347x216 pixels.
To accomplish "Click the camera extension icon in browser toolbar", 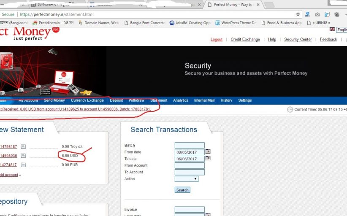I will pyautogui.click(x=317, y=14).
